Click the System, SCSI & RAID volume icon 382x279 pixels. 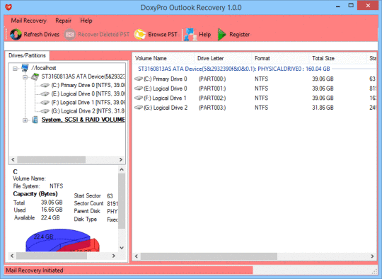(x=35, y=120)
